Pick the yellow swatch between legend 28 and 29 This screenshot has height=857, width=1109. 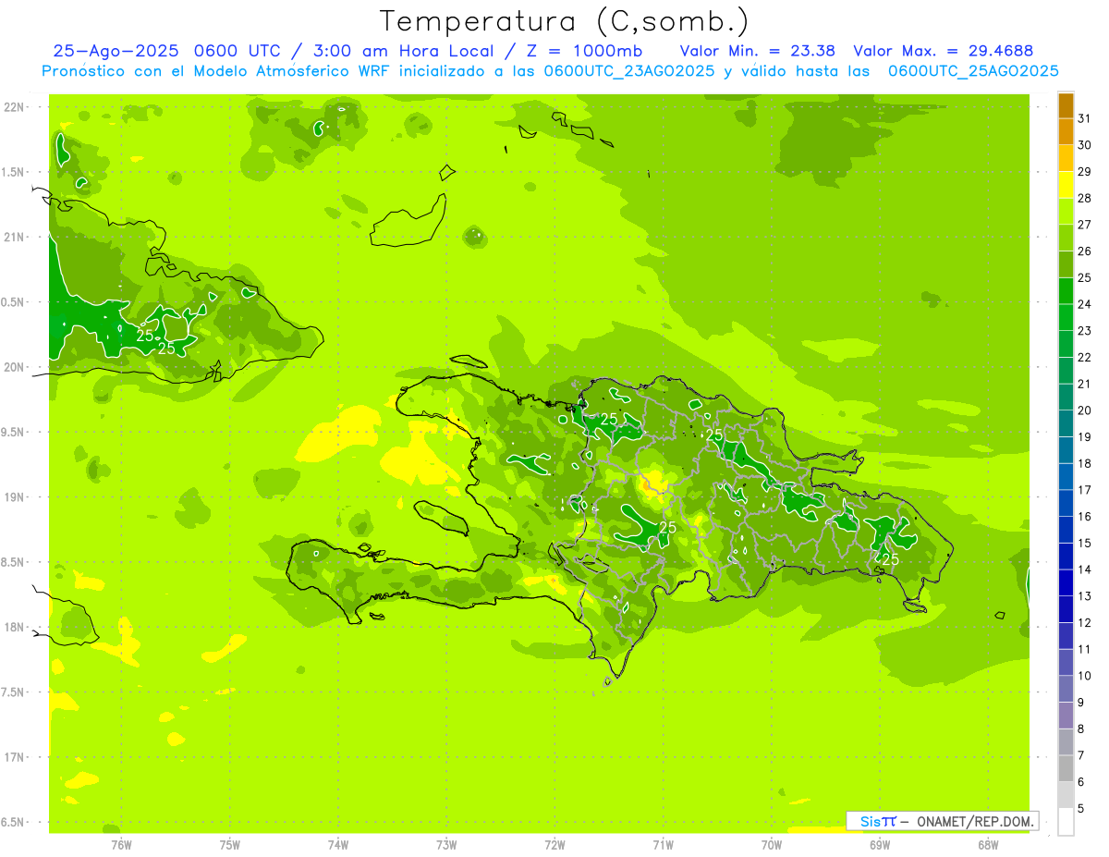tap(1066, 184)
